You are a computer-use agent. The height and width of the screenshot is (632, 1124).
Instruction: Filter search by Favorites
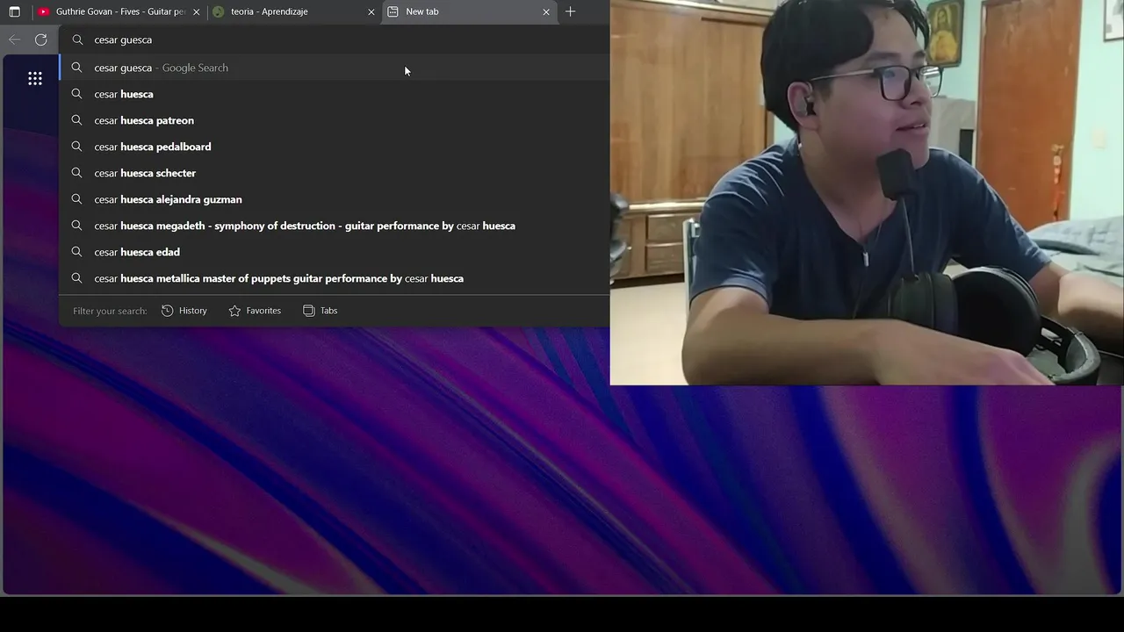(255, 311)
